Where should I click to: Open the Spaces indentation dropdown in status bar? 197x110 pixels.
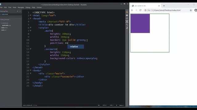tap(122, 105)
